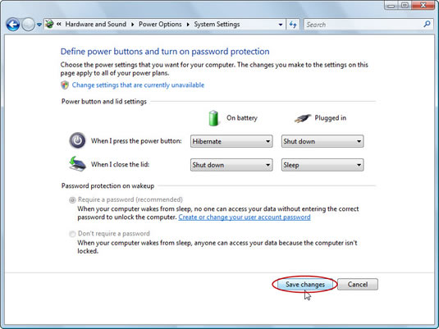Select Require a password radio button
The image size is (439, 329).
coord(72,200)
